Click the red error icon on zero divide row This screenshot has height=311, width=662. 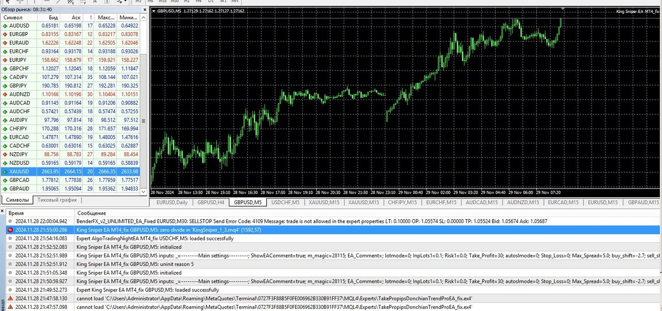[10, 230]
